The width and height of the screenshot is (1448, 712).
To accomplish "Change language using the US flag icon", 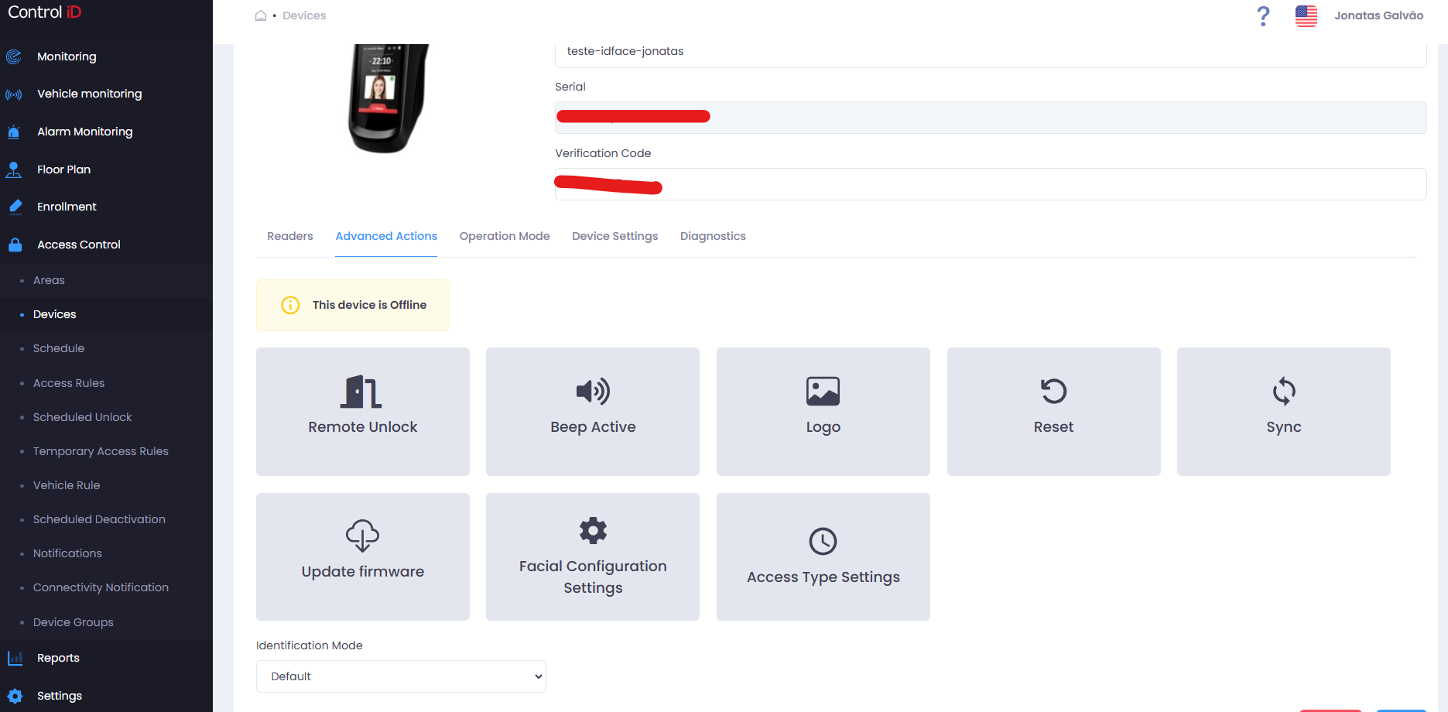I will click(1306, 15).
